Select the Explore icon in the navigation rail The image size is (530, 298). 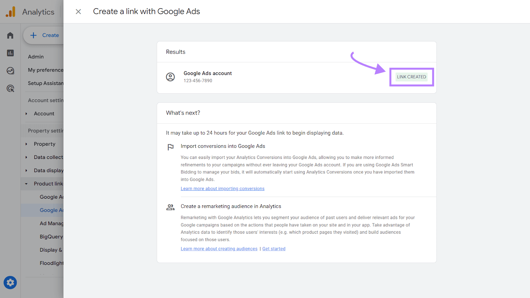click(x=10, y=71)
